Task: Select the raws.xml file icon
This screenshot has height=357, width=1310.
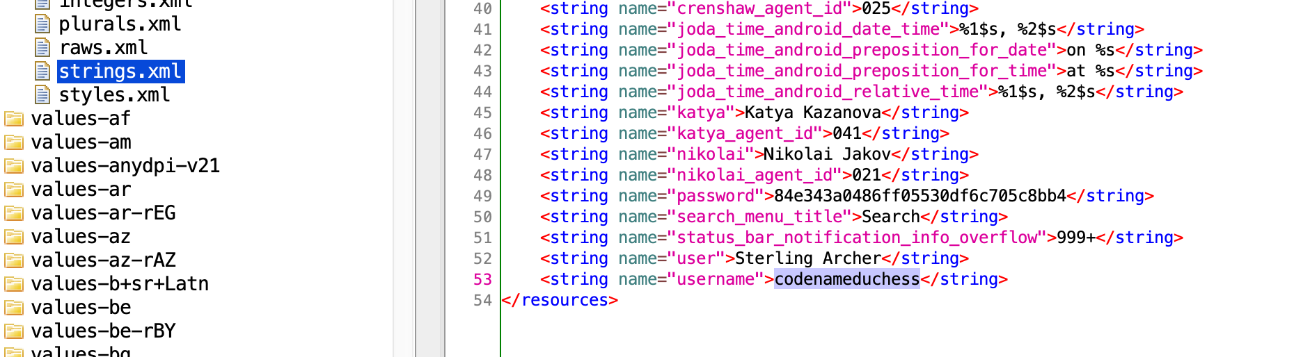Action: [42, 48]
